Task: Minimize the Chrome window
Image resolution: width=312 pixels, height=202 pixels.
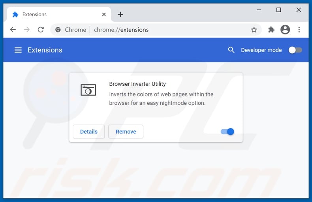Action: [x=259, y=10]
